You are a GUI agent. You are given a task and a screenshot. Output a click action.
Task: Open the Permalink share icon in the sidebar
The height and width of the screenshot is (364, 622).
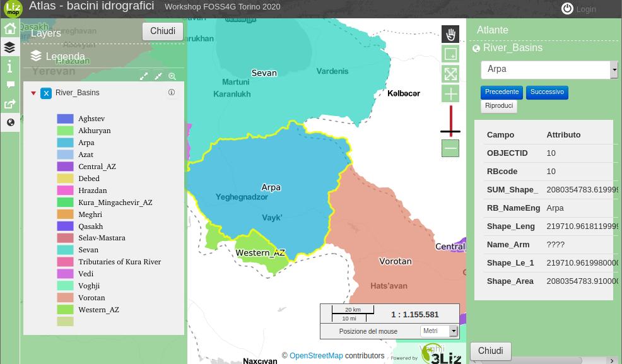pos(10,104)
